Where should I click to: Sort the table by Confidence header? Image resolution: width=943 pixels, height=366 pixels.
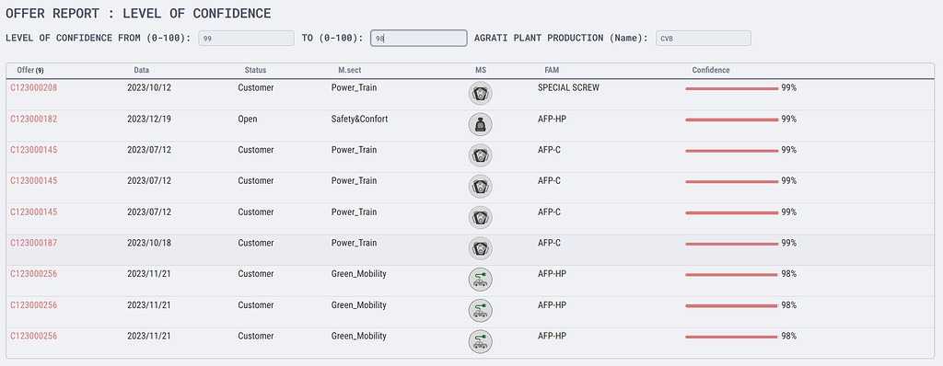click(711, 70)
